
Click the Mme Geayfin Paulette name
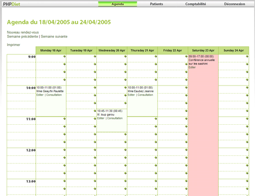[50, 91]
